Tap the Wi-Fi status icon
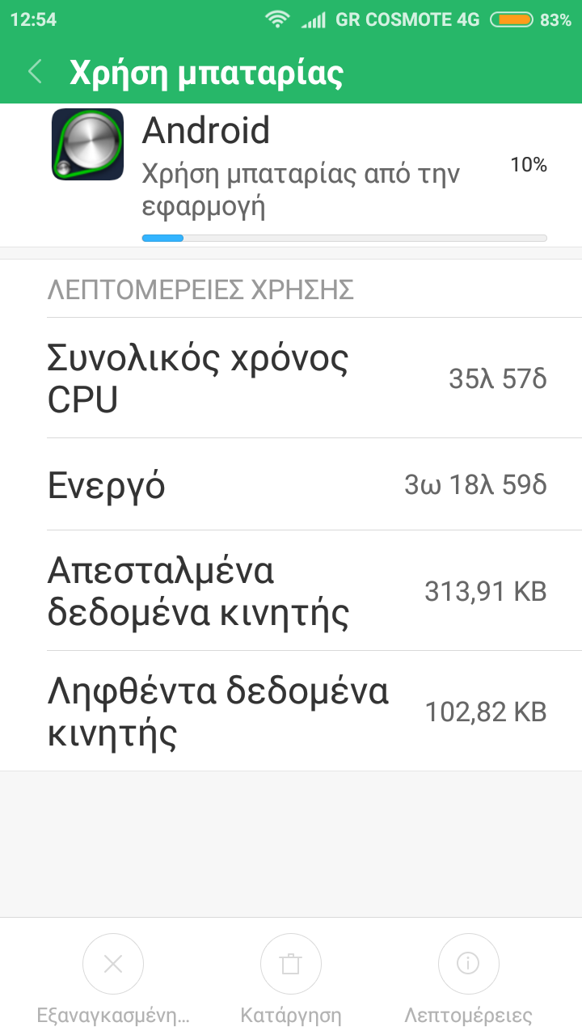This screenshot has width=582, height=1035. pos(278,20)
